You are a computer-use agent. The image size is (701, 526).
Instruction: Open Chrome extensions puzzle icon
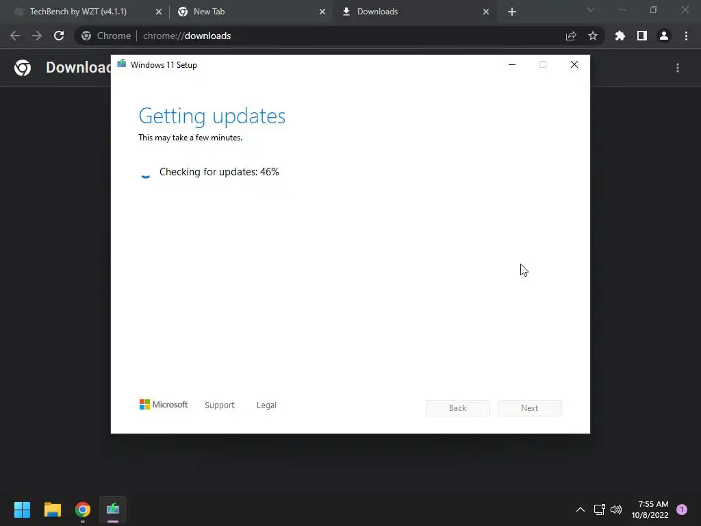[620, 36]
